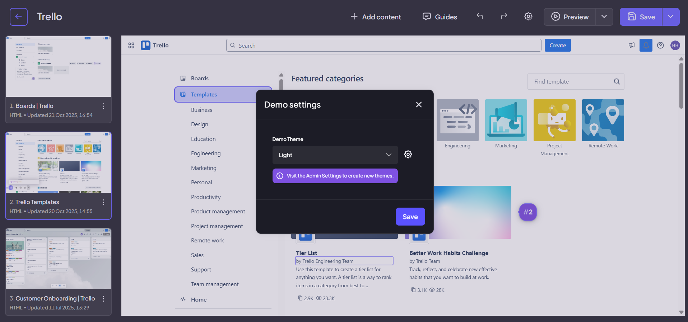Screen dimensions: 688x322
Task: Expand the Preview dropdown arrow
Action: pyautogui.click(x=604, y=17)
